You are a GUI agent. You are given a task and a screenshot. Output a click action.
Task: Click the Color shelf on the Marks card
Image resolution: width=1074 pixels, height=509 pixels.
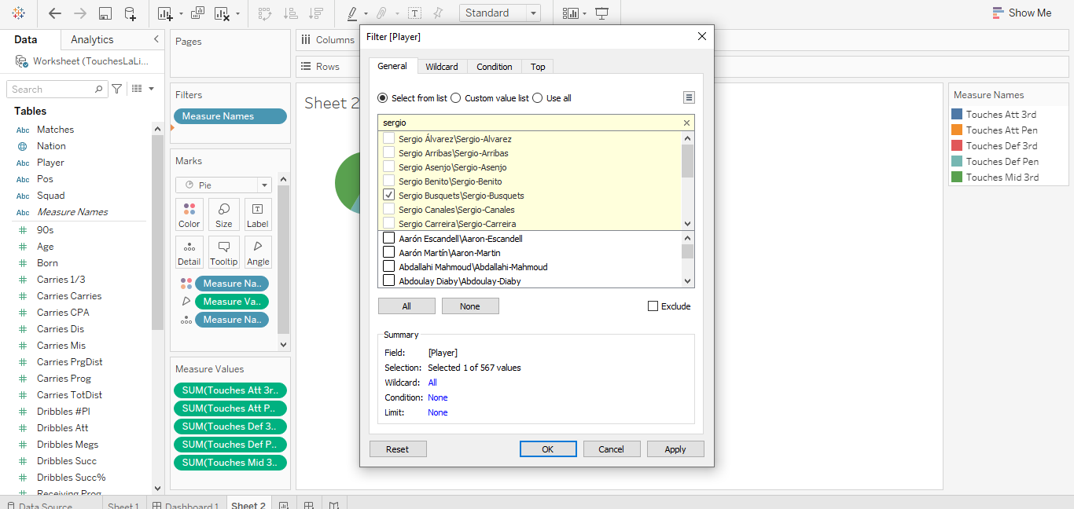189,214
